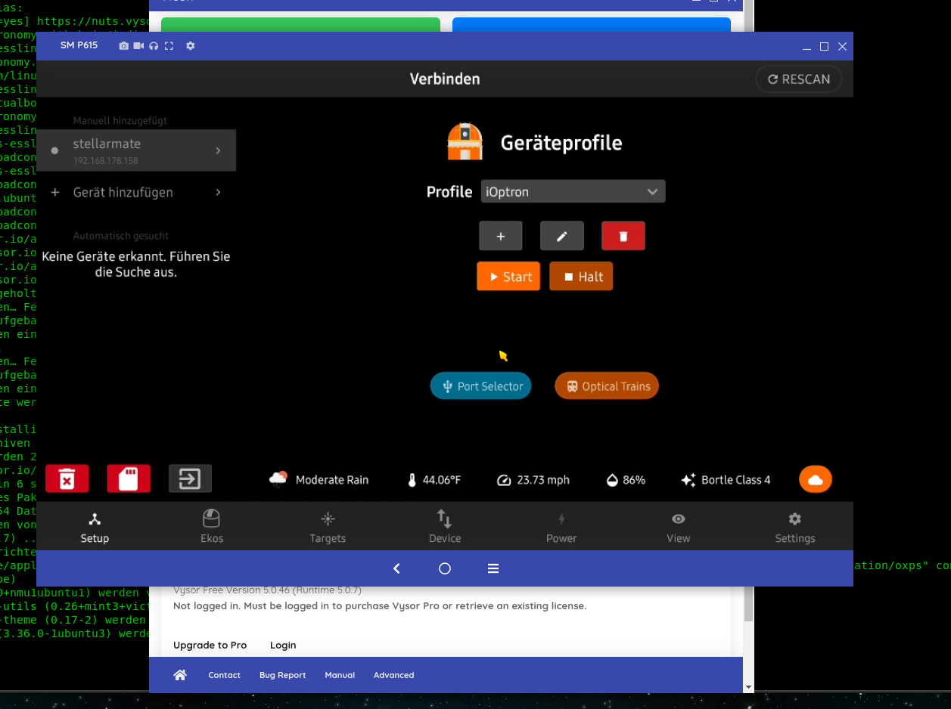Open the Profile dropdown showing iOptron

click(x=573, y=191)
